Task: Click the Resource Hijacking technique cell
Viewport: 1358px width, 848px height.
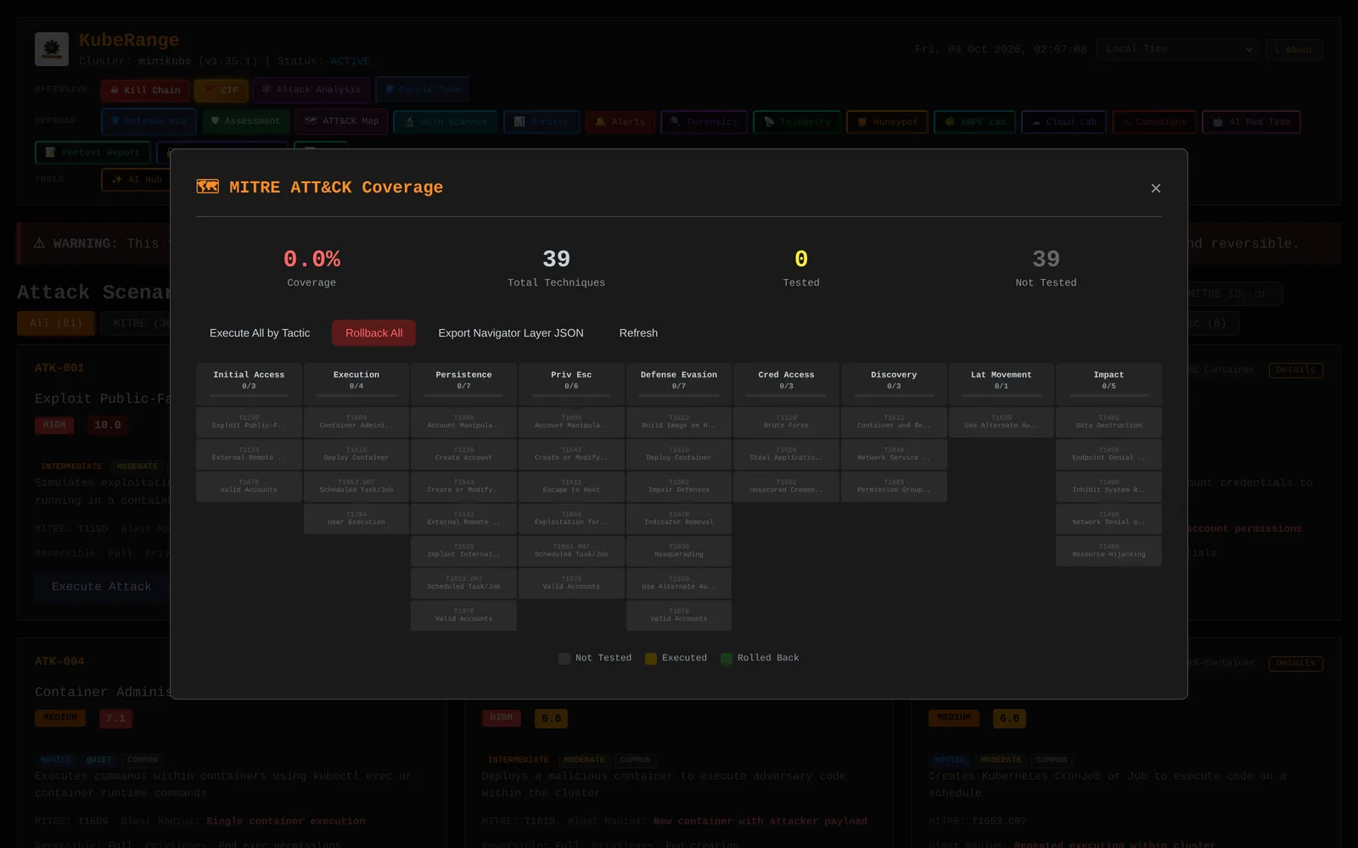Action: pos(1108,551)
